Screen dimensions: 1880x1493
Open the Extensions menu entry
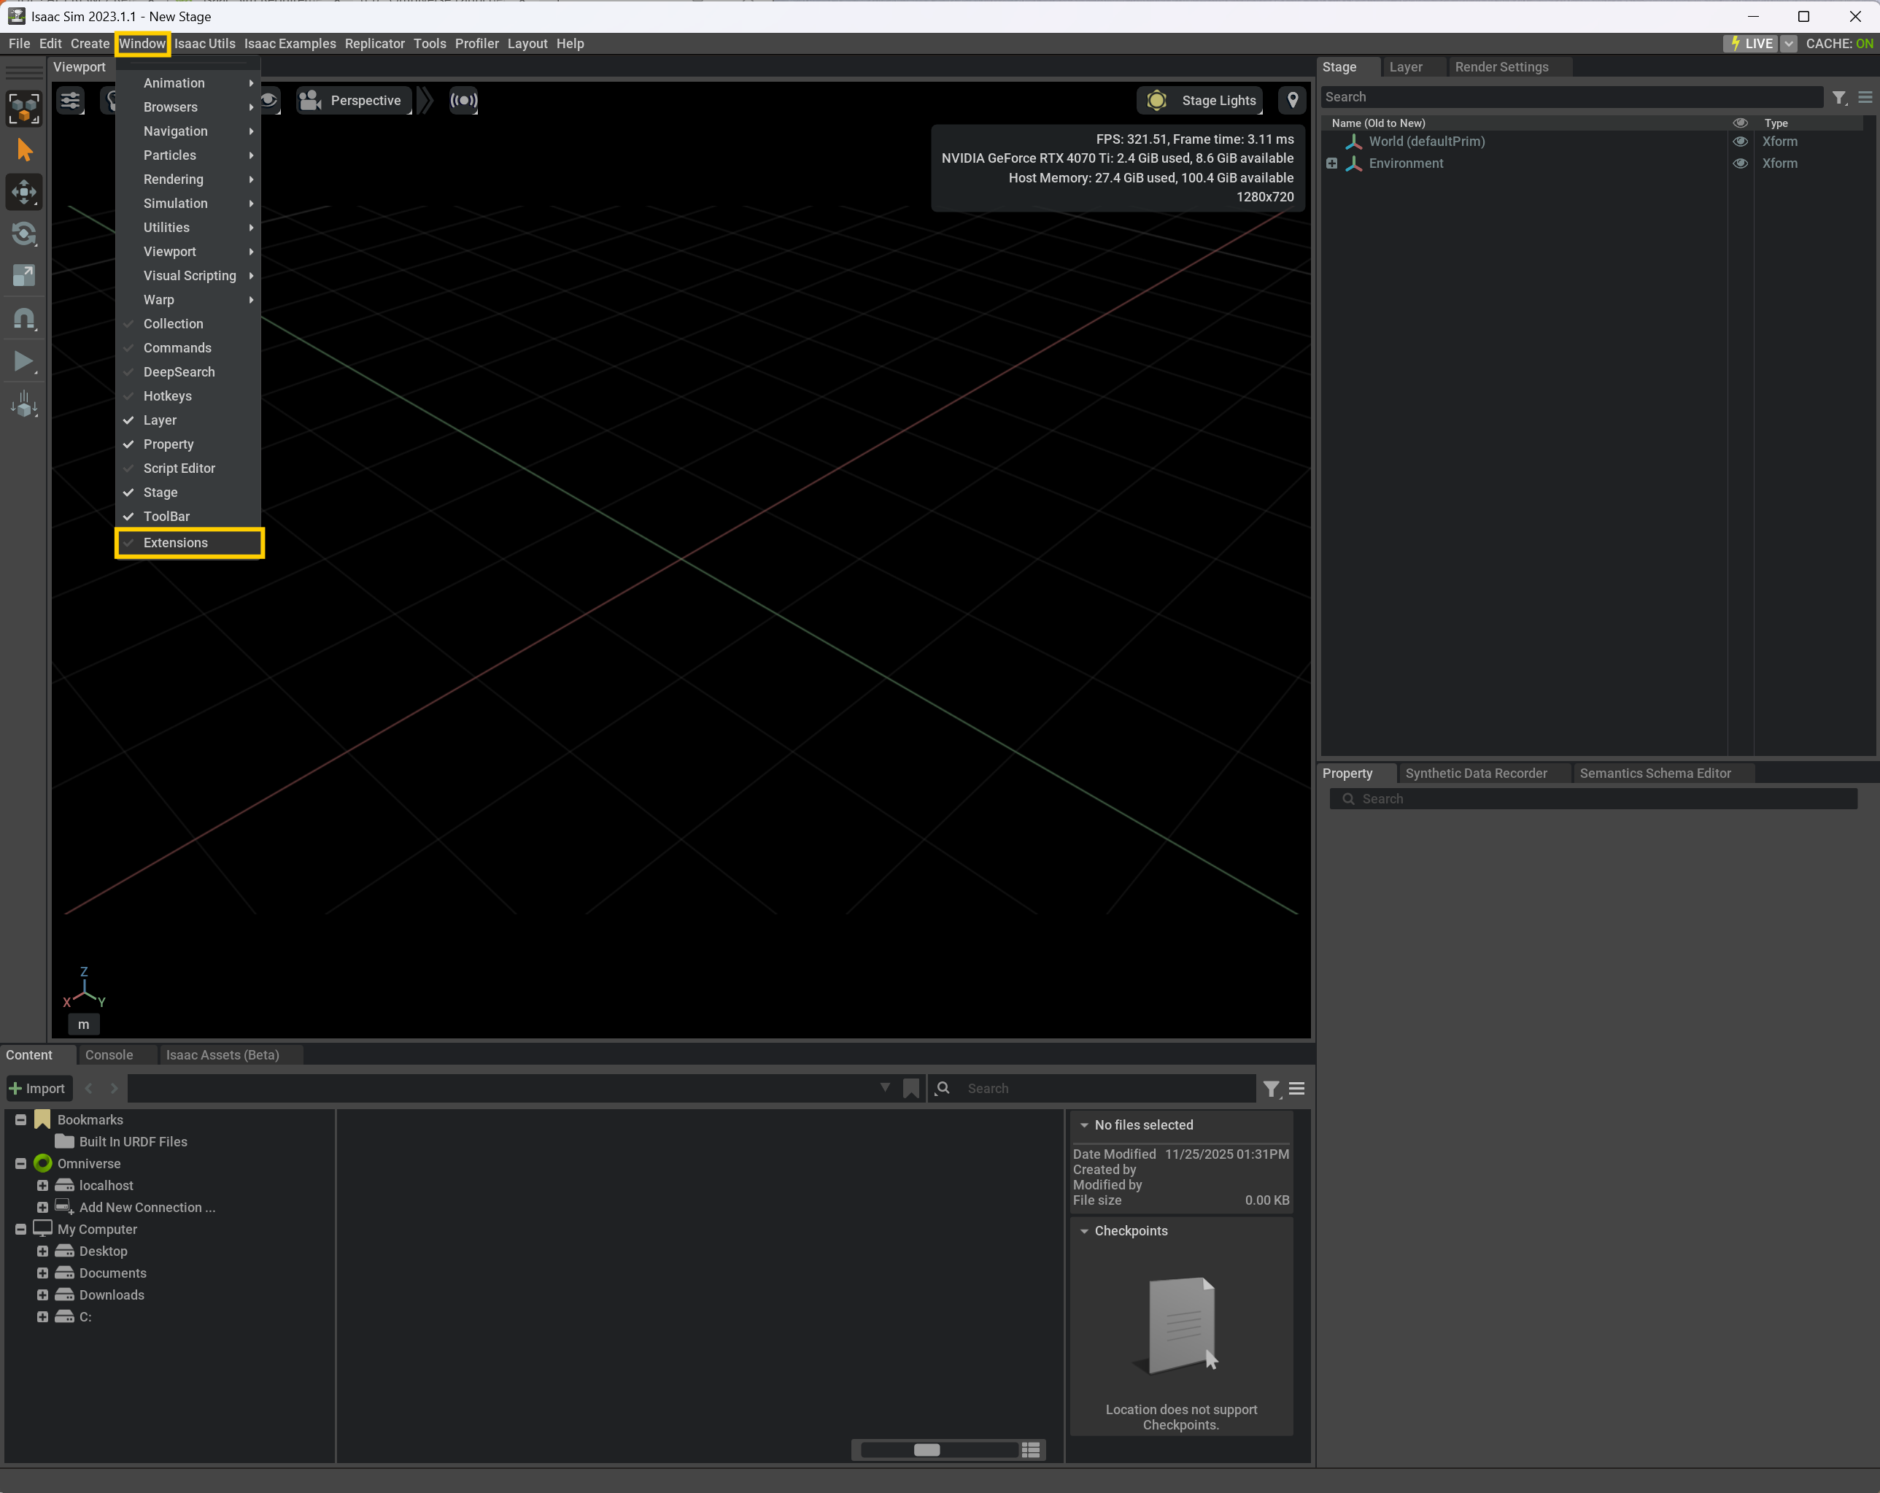pyautogui.click(x=175, y=542)
